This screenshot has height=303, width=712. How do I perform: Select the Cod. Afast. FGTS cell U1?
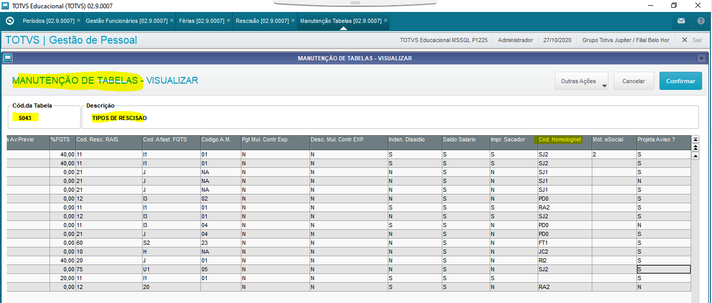coord(171,269)
